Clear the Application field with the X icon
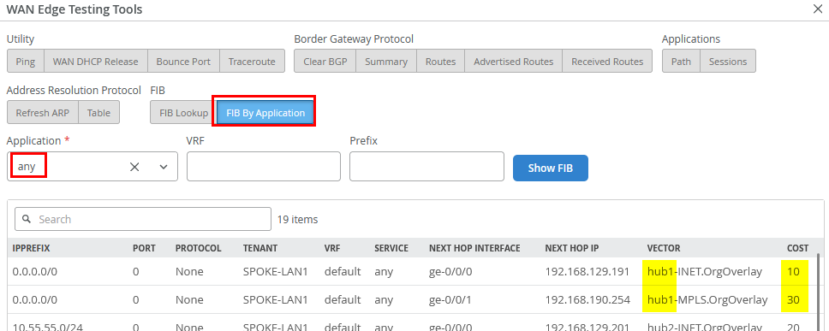The image size is (829, 331). tap(134, 167)
